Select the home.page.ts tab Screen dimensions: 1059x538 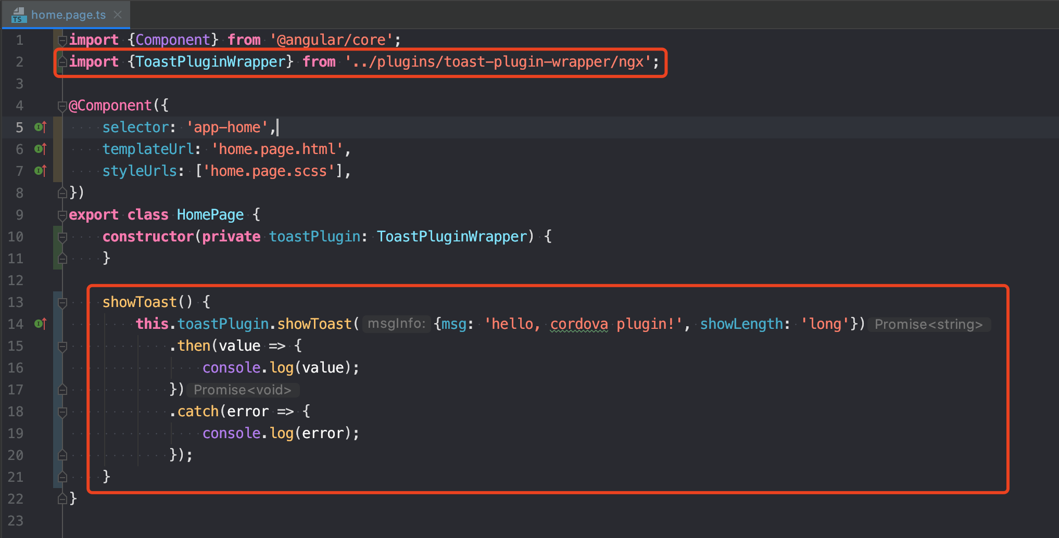[68, 15]
